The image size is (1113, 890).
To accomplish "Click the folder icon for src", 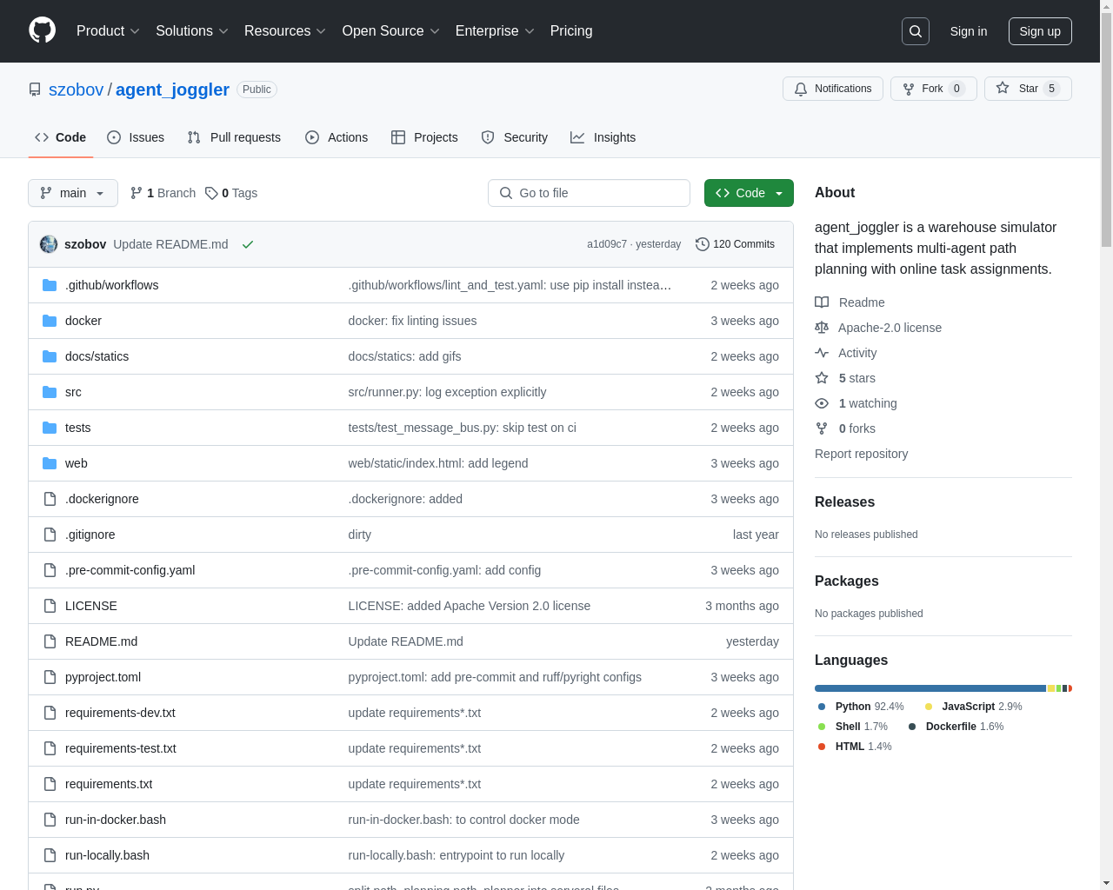I will pos(50,392).
